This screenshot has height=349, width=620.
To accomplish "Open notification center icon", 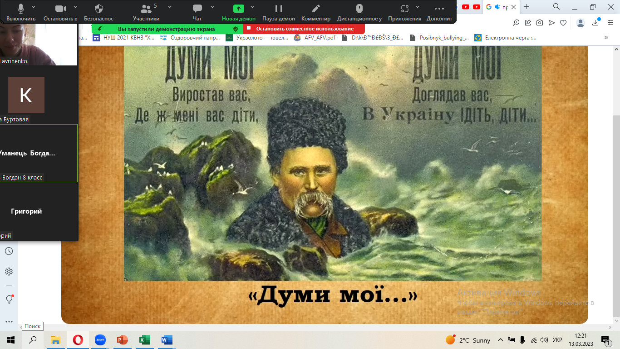I will coord(605,340).
